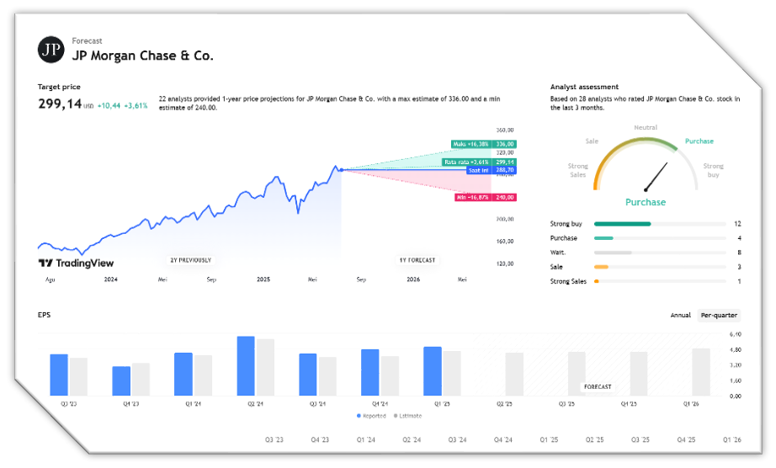Click the analyst gauge needle

(656, 177)
